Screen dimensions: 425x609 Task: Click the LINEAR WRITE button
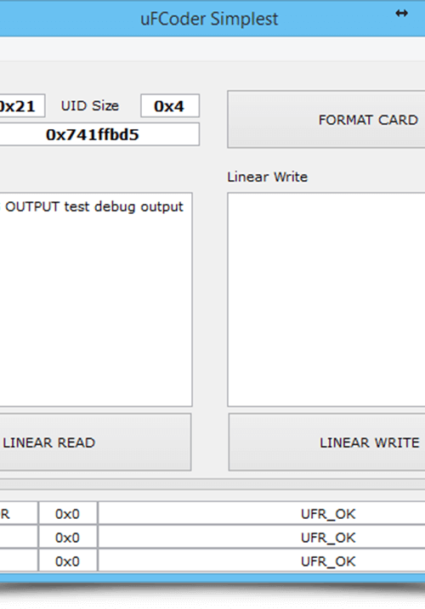326,442
